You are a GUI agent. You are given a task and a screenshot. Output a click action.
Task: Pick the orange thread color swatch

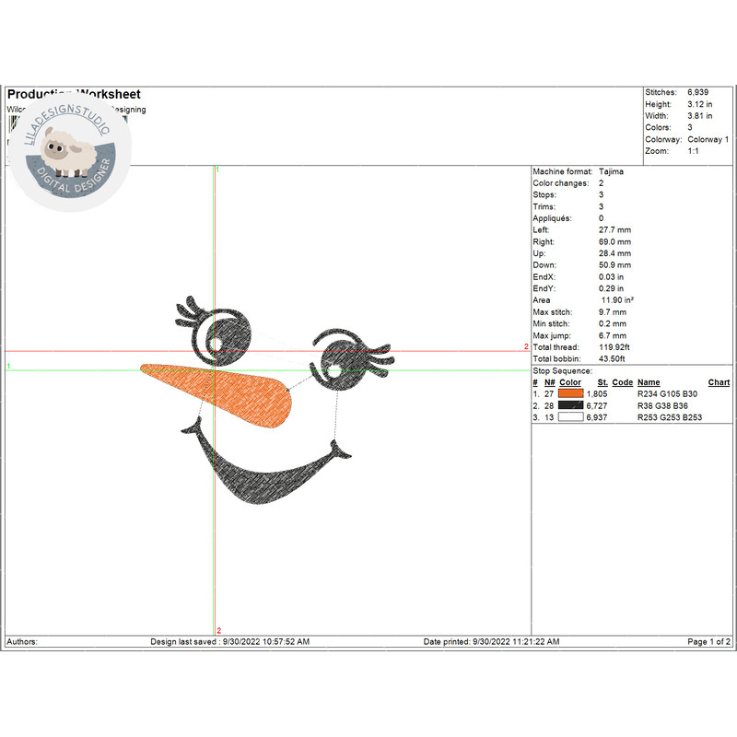click(570, 393)
